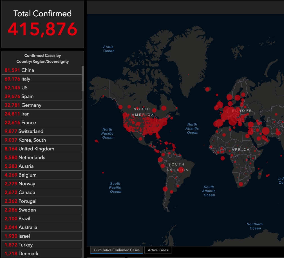
Task: Click the red marker on Hawaii
Action: point(97,141)
